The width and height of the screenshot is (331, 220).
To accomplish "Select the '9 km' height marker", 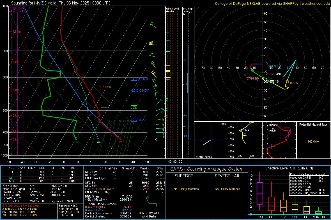I will tap(16, 62).
